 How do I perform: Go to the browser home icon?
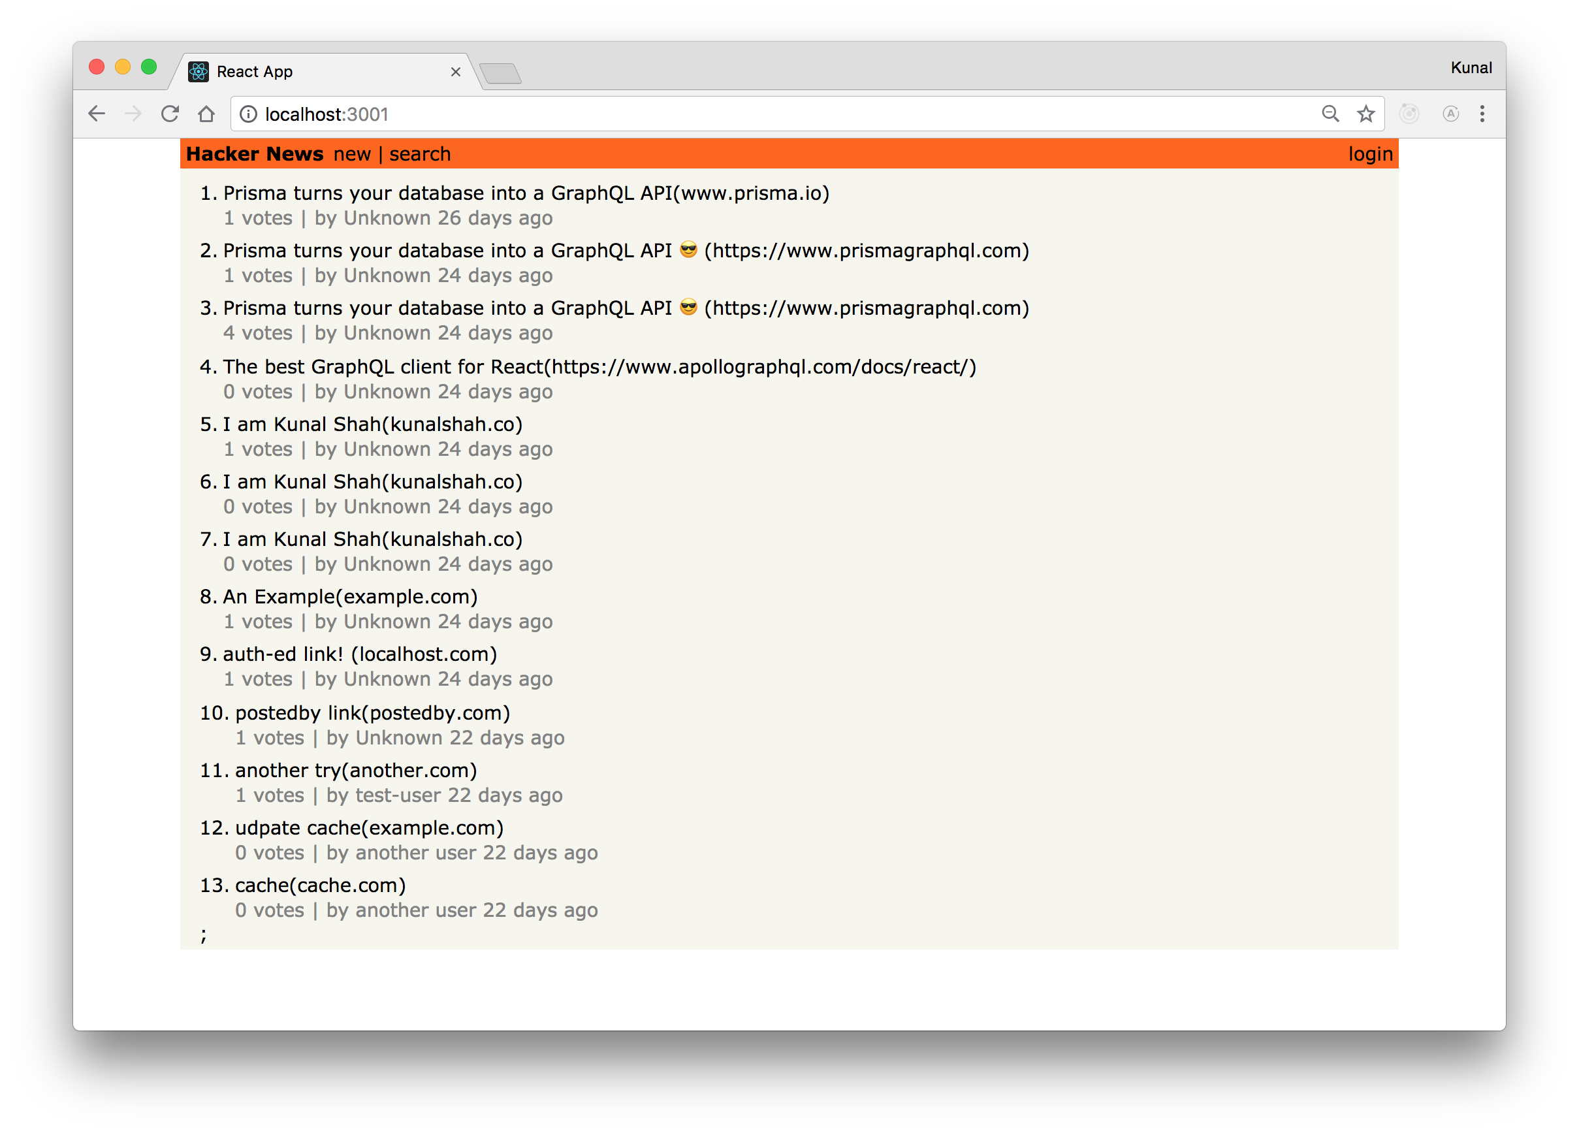tap(206, 114)
